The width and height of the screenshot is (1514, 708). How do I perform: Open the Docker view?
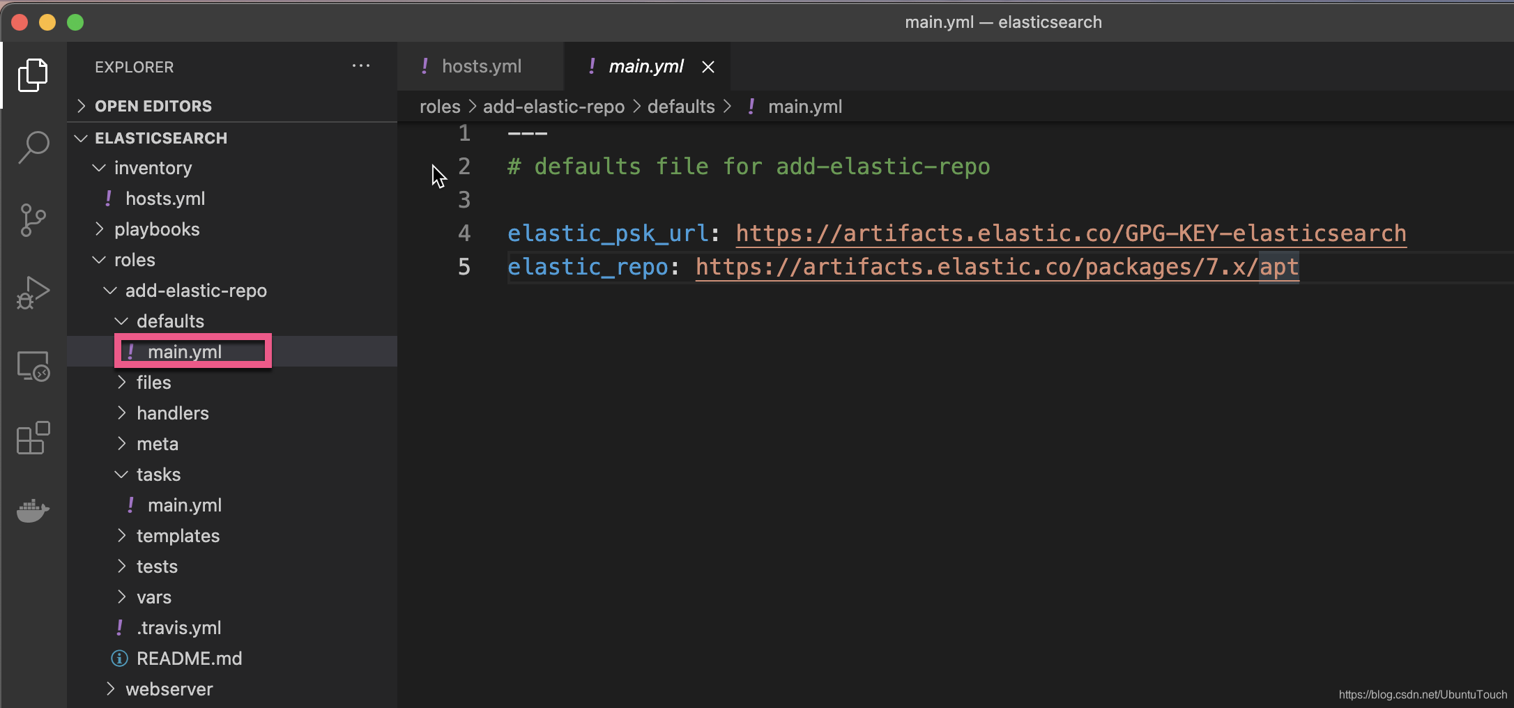point(33,510)
